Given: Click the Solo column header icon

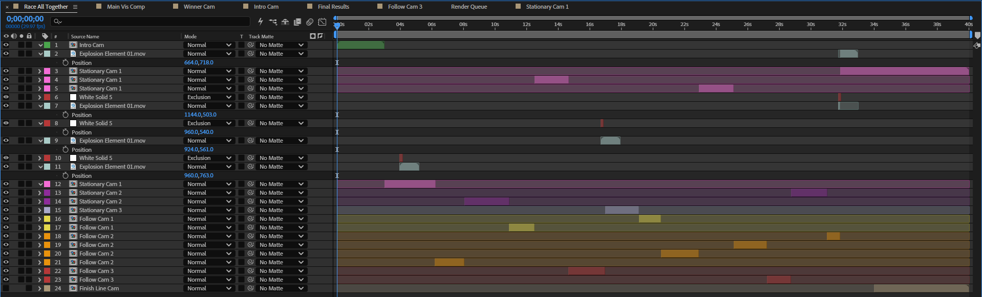Looking at the screenshot, I should pyautogui.click(x=22, y=36).
